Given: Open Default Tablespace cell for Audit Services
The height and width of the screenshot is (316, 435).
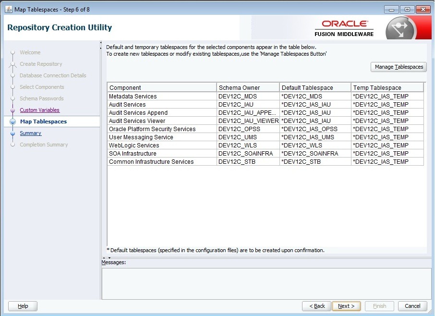Looking at the screenshot, I should [x=315, y=105].
